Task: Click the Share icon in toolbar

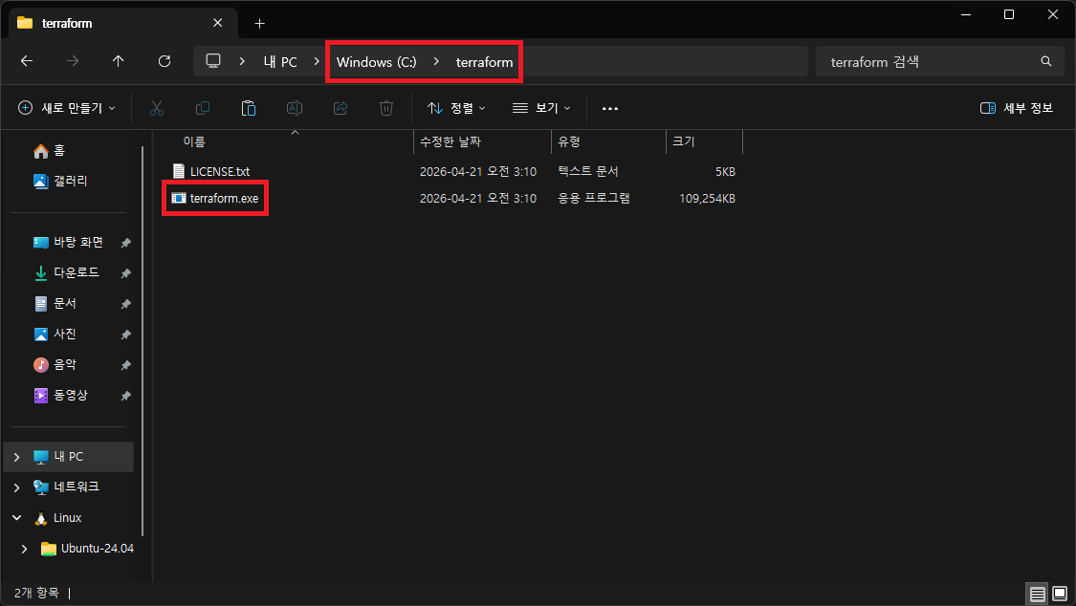Action: click(340, 108)
